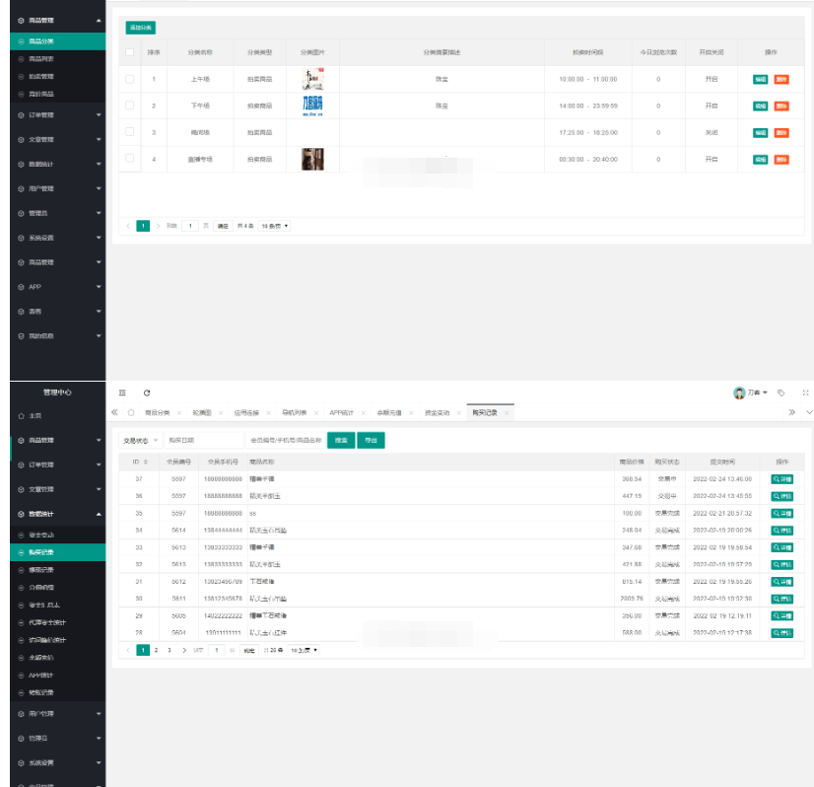Open the 万客 user account dropdown
Screen dimensions: 814x787
click(x=751, y=393)
